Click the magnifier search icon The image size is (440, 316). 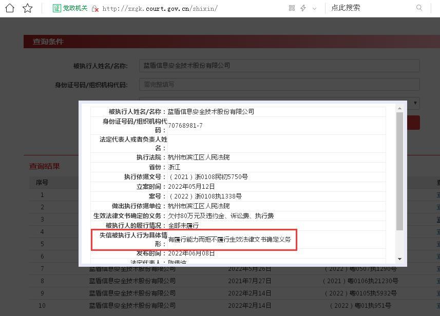[419, 8]
